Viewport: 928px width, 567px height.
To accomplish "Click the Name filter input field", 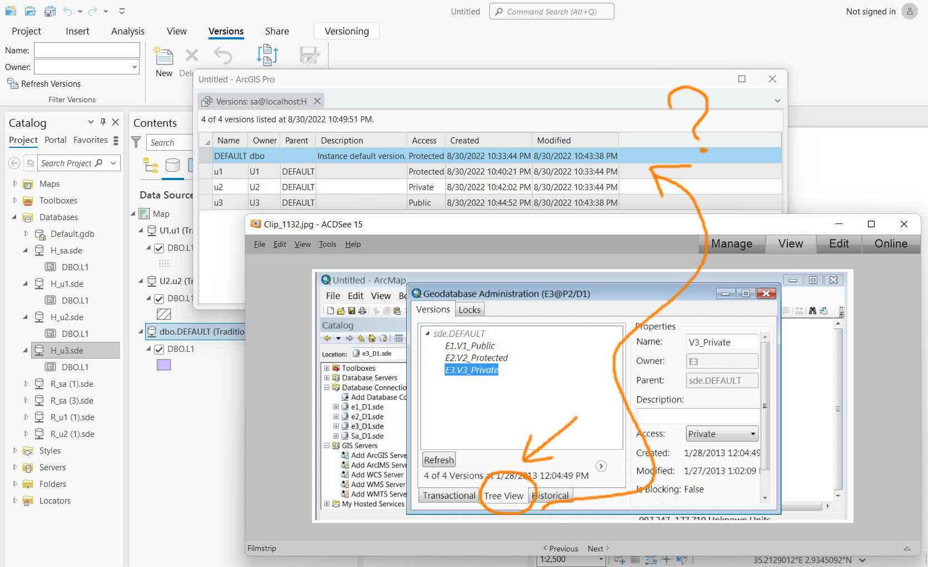I will 87,50.
